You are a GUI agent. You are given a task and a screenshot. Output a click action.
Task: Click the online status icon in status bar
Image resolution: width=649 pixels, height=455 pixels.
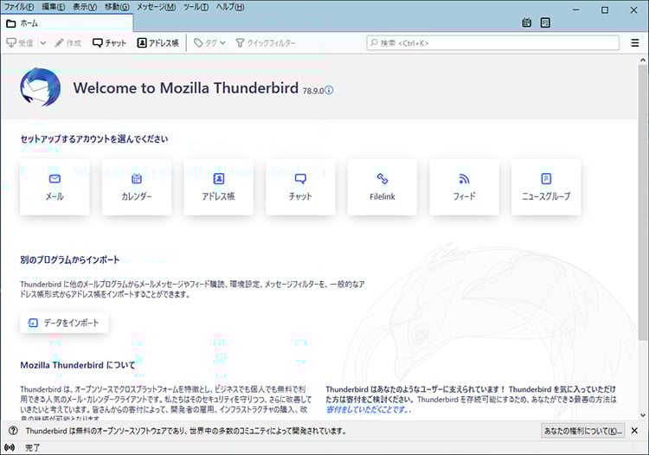[x=10, y=447]
